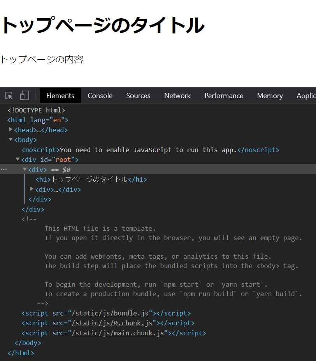Open the Performance panel
The image size is (316, 361).
coord(224,95)
